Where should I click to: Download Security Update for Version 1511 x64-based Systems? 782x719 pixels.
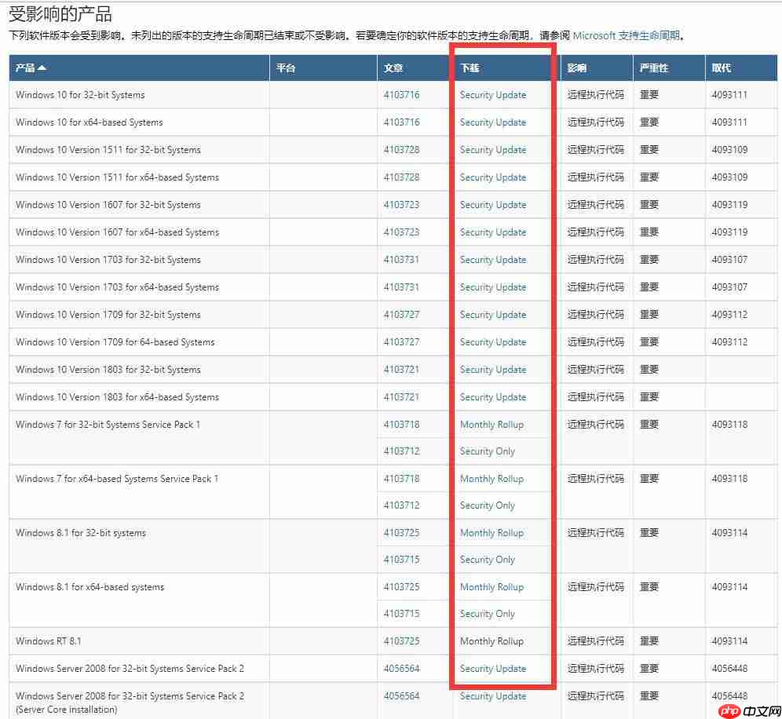pos(493,177)
